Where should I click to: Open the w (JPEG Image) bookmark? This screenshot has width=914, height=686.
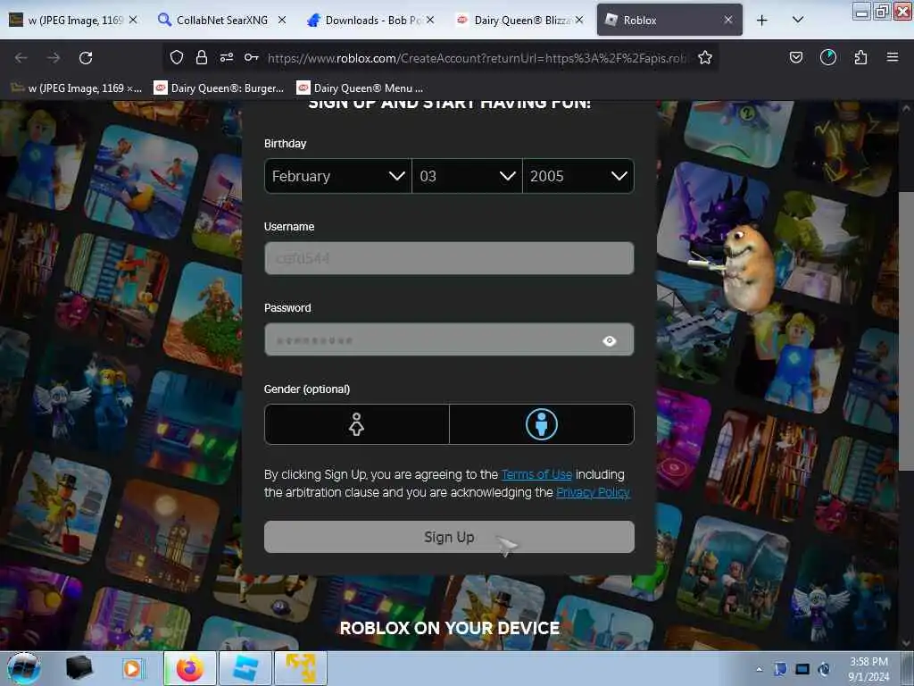pos(77,88)
